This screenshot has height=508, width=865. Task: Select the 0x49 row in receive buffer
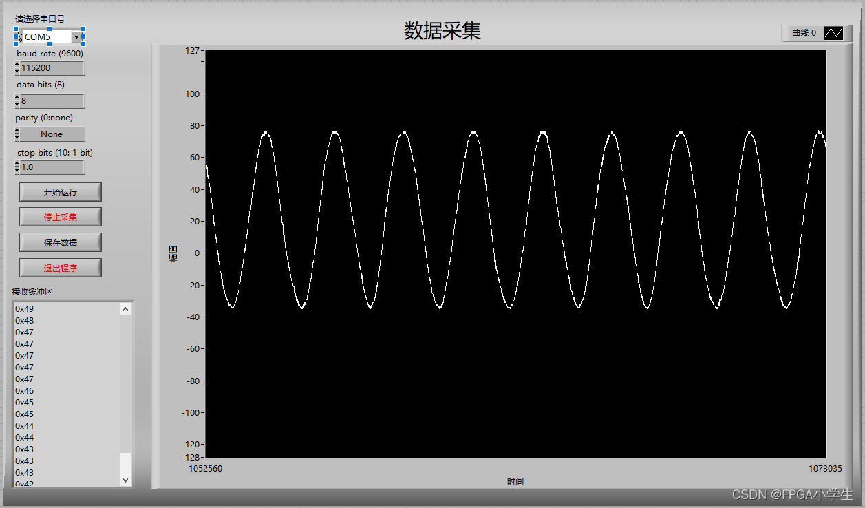point(66,309)
